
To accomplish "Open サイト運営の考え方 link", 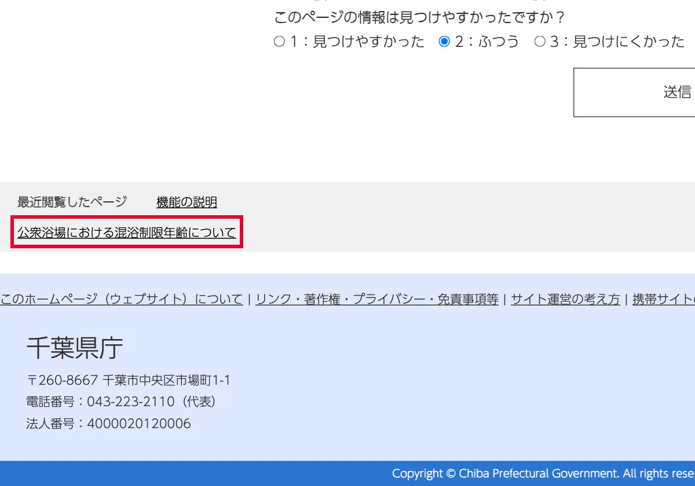I will point(565,299).
